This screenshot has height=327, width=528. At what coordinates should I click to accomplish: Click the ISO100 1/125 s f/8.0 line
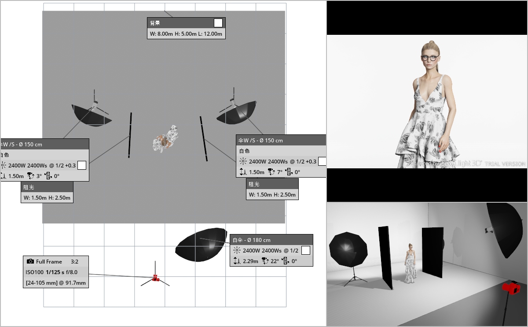(51, 272)
